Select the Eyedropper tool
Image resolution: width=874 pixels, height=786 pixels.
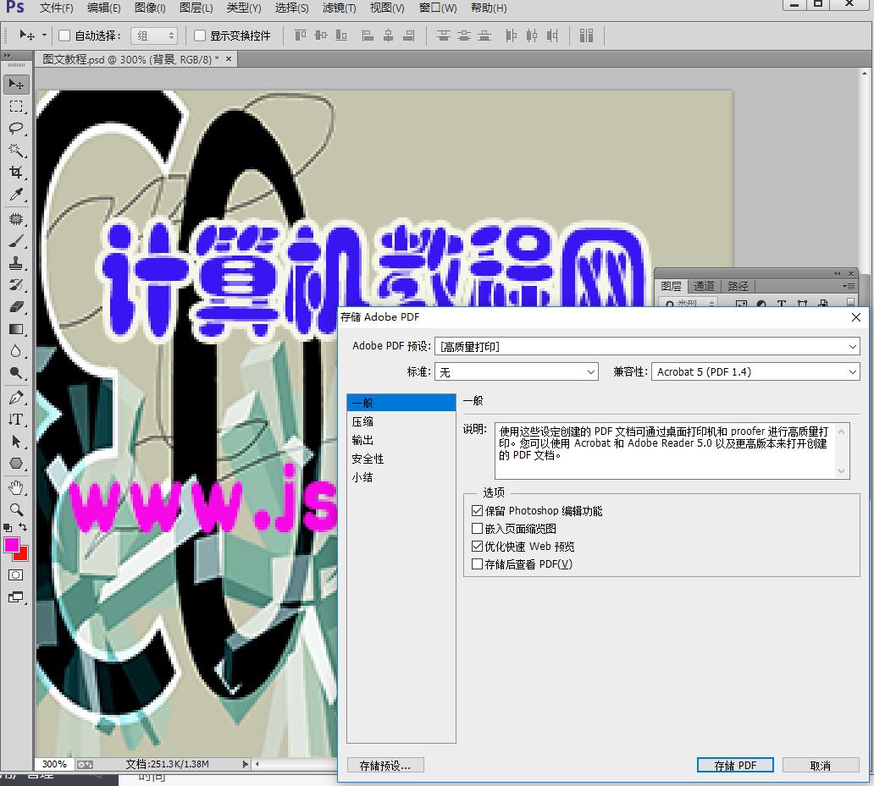tap(16, 195)
